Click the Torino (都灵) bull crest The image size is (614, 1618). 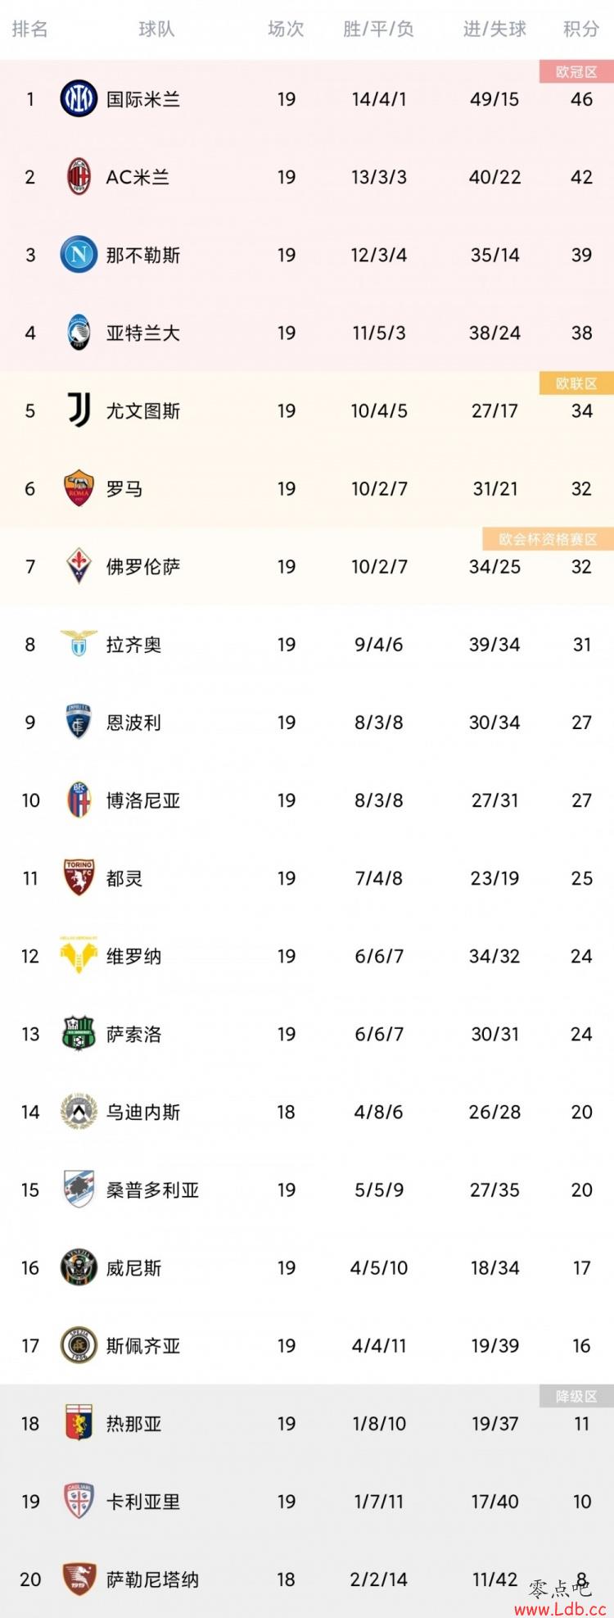79,877
